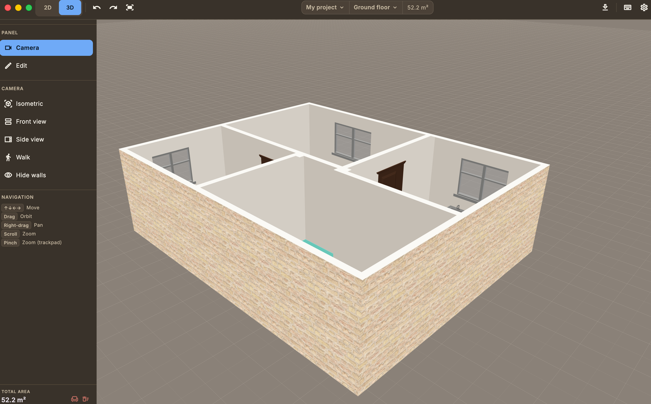Click the fit-to-screen frame icon
Screen dimensions: 651x404
pyautogui.click(x=130, y=8)
